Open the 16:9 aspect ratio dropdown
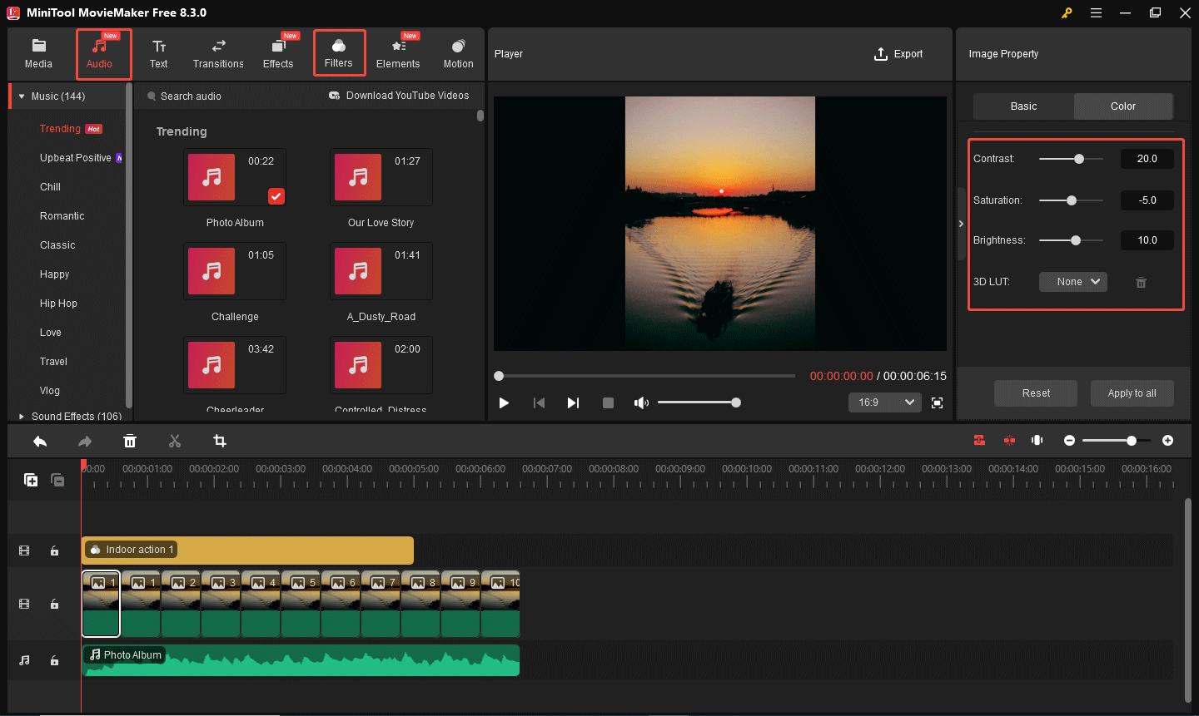Viewport: 1199px width, 716px height. pyautogui.click(x=885, y=402)
